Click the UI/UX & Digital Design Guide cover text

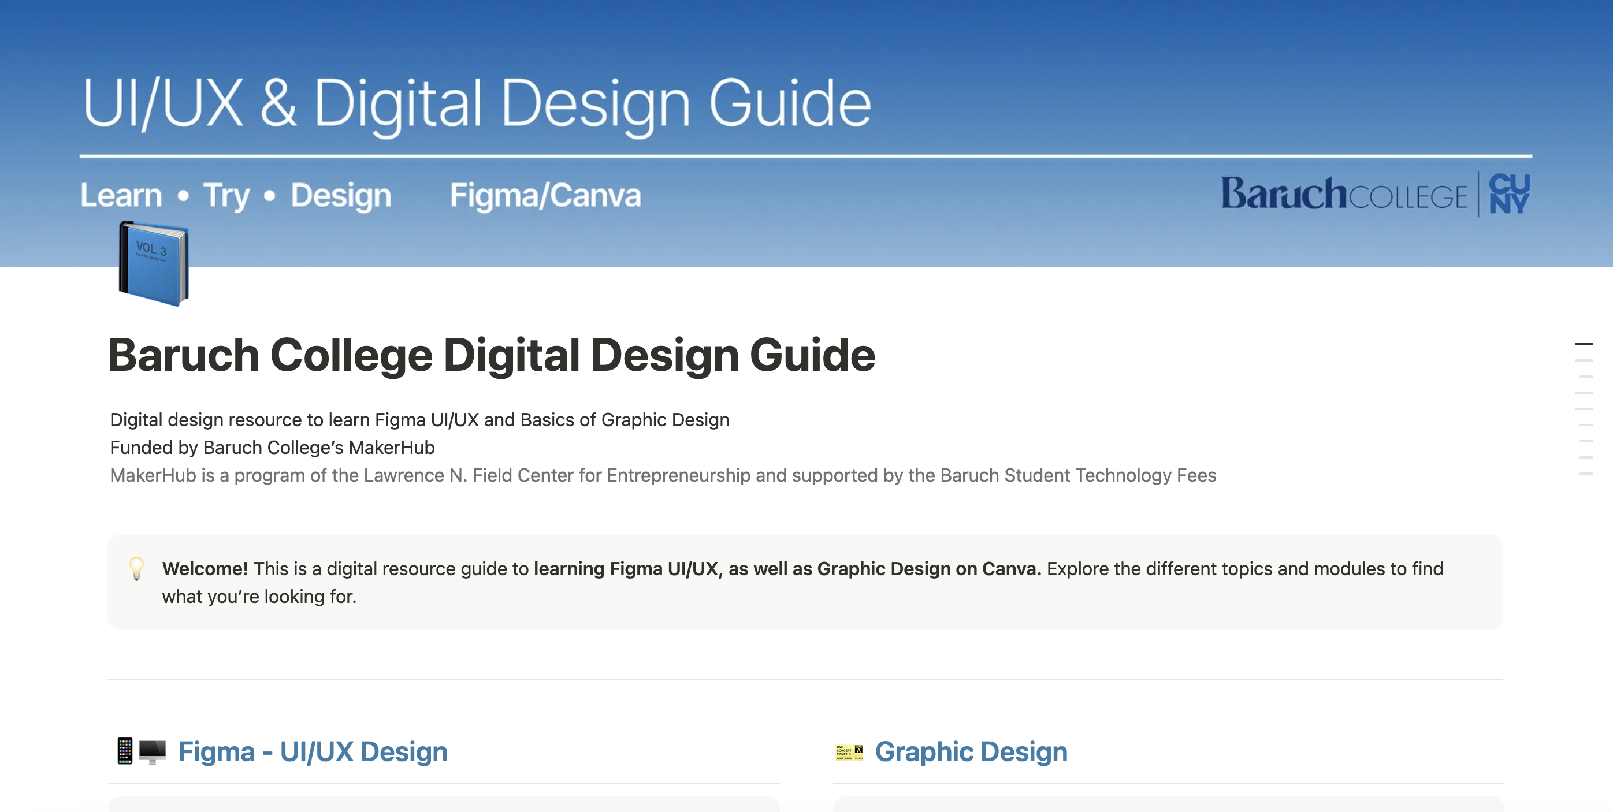click(477, 103)
